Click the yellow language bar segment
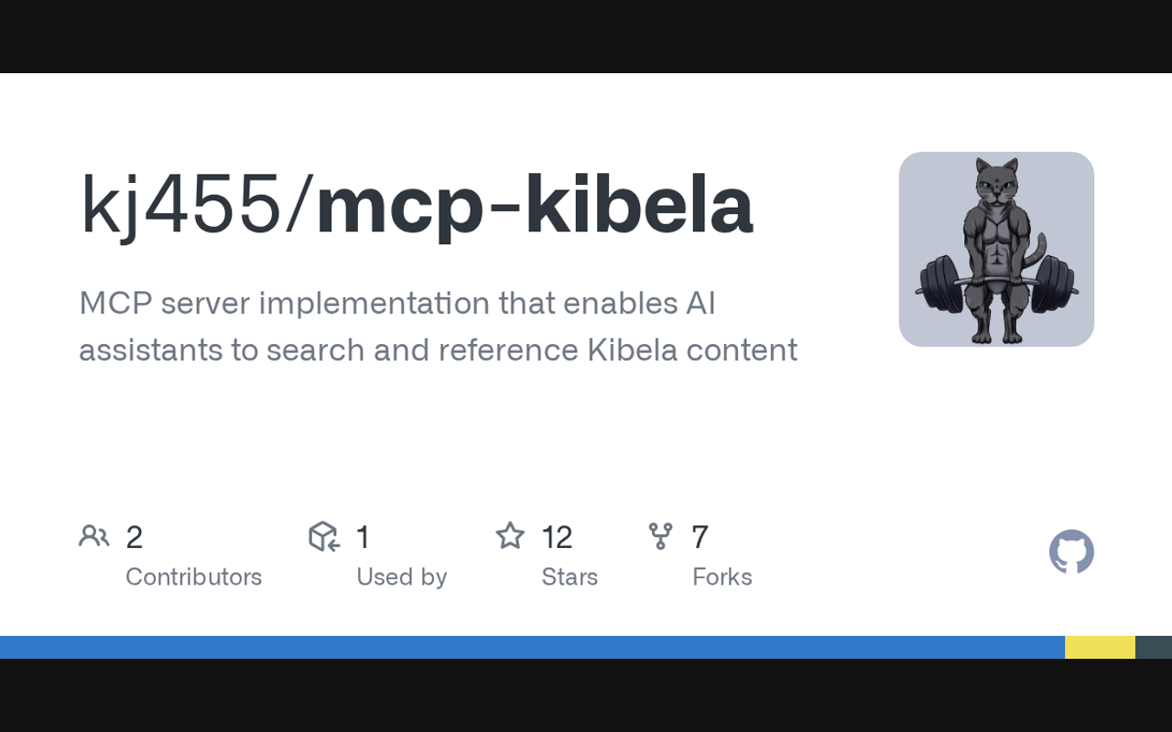The height and width of the screenshot is (732, 1172). [x=1100, y=647]
